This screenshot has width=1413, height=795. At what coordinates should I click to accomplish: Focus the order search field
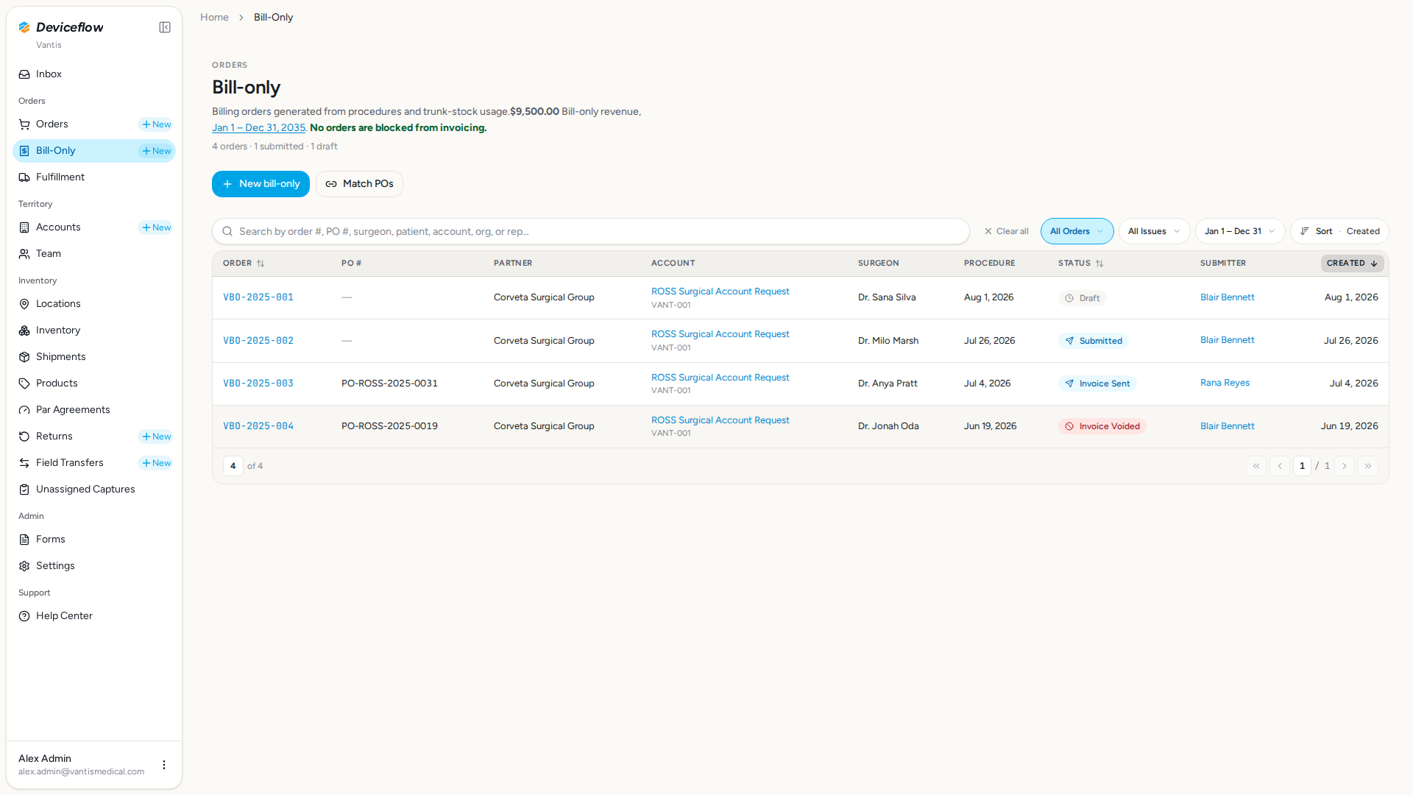tap(591, 231)
